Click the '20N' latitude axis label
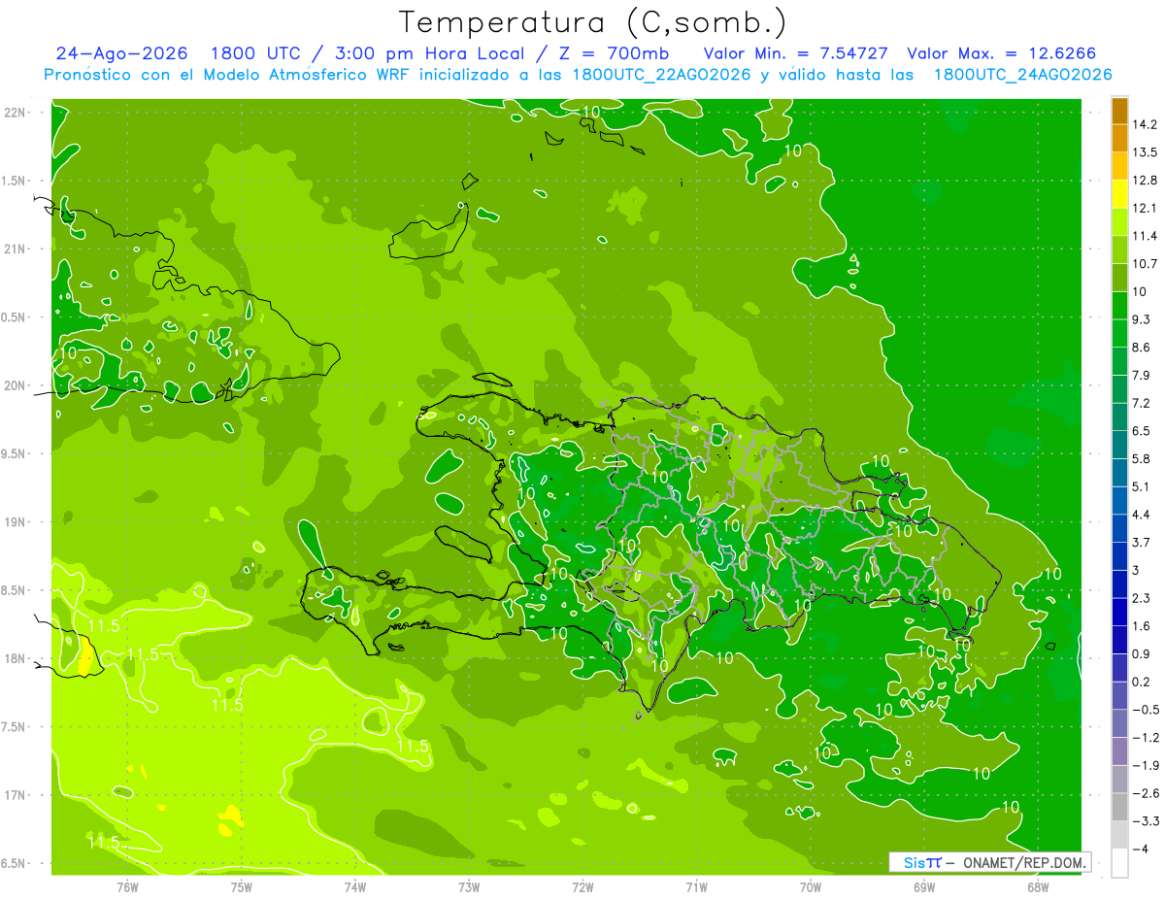The image size is (1165, 900). click(15, 385)
